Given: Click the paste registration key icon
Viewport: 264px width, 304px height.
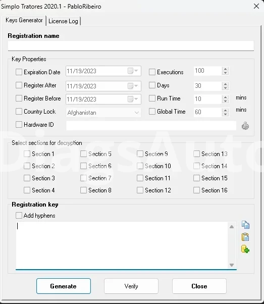Looking at the screenshot, I should pyautogui.click(x=245, y=237).
